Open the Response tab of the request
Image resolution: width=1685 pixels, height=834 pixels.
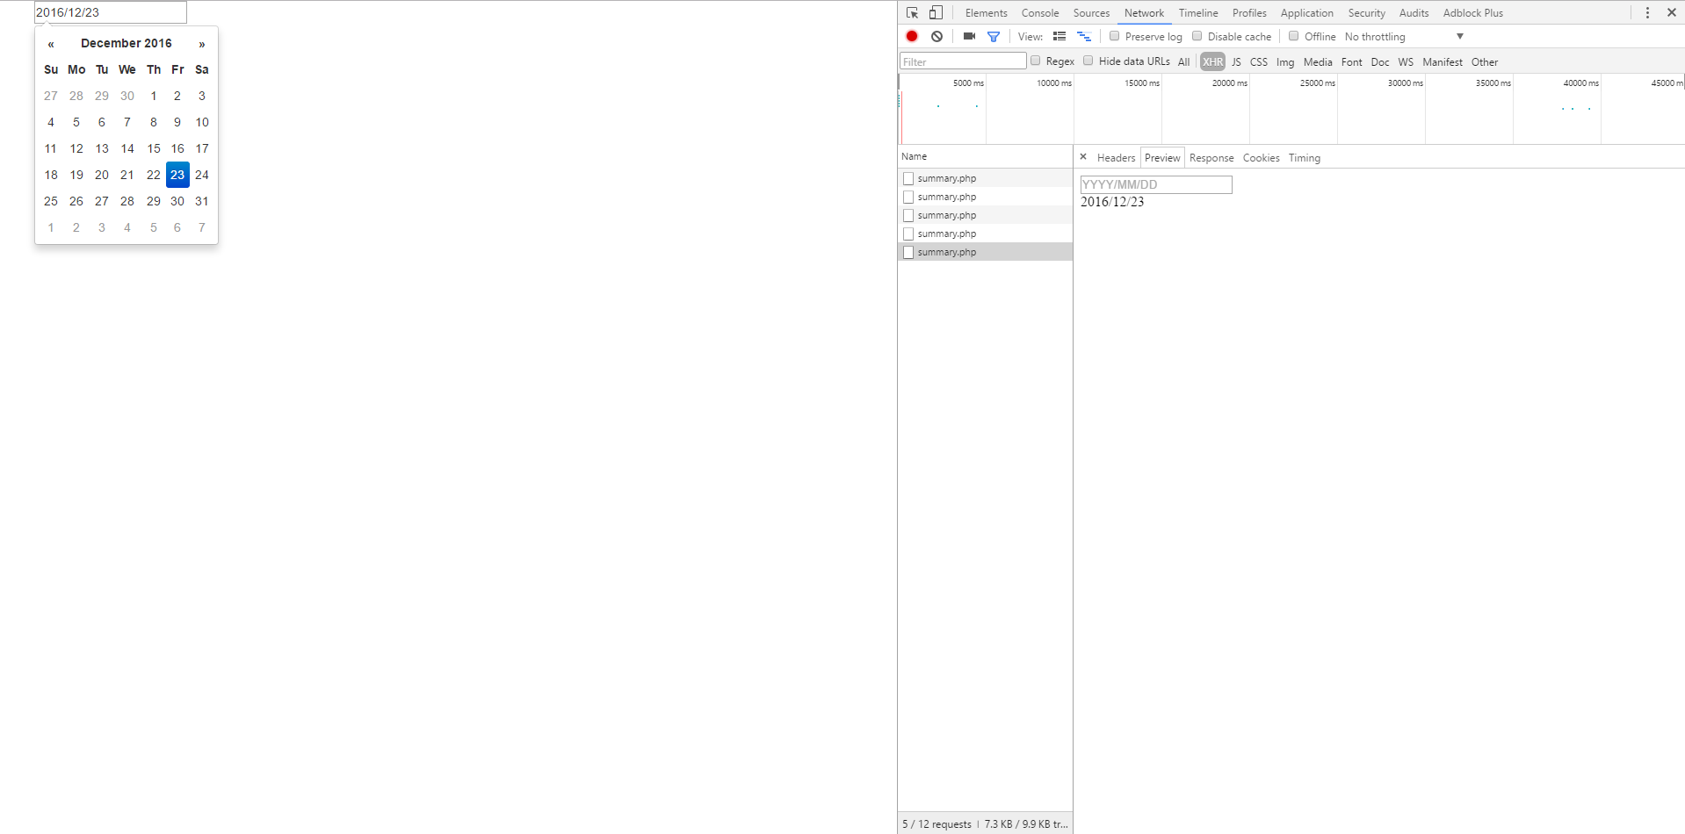point(1211,158)
